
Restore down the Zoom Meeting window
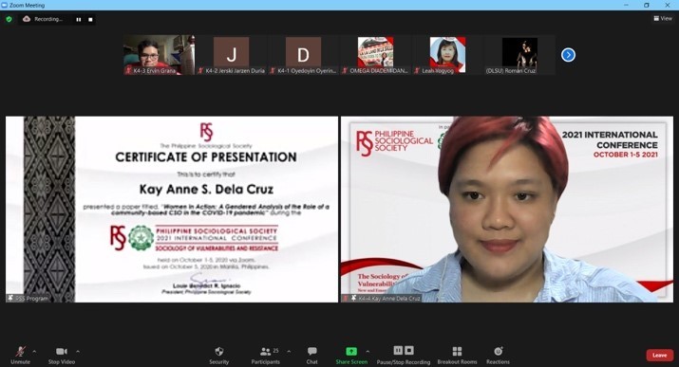coord(647,5)
